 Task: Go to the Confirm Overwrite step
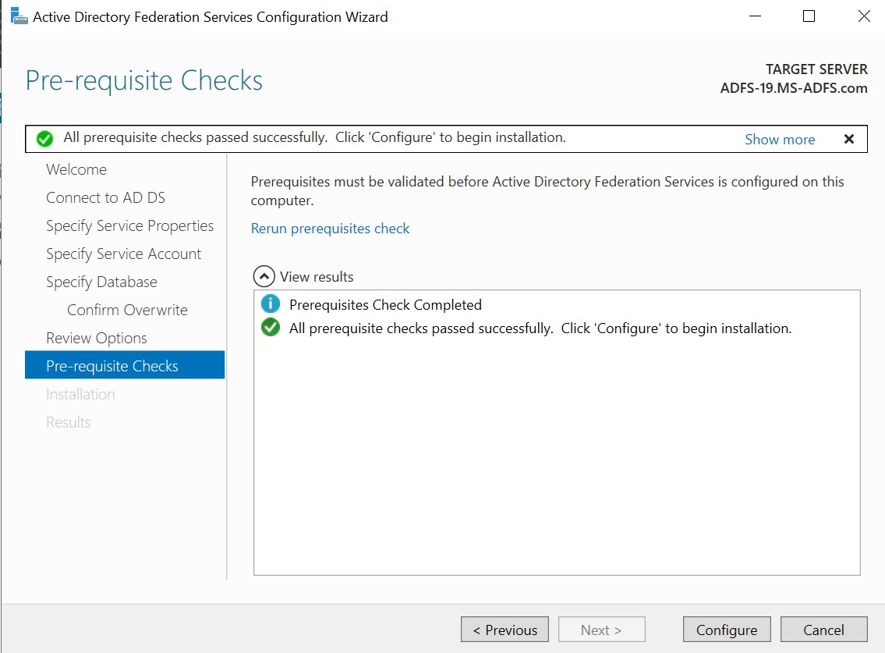point(127,311)
